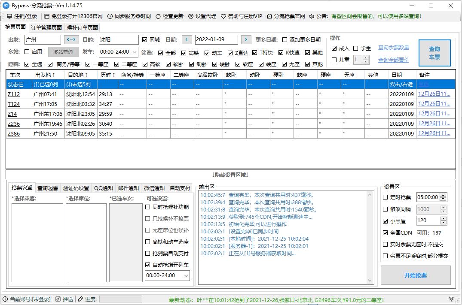The width and height of the screenshot is (462, 305).
Task: Enable 抢到票自动支付 checkbox
Action: coord(147,253)
